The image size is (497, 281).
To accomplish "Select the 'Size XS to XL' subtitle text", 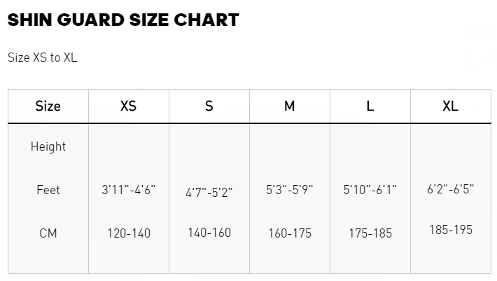I will 43,57.
